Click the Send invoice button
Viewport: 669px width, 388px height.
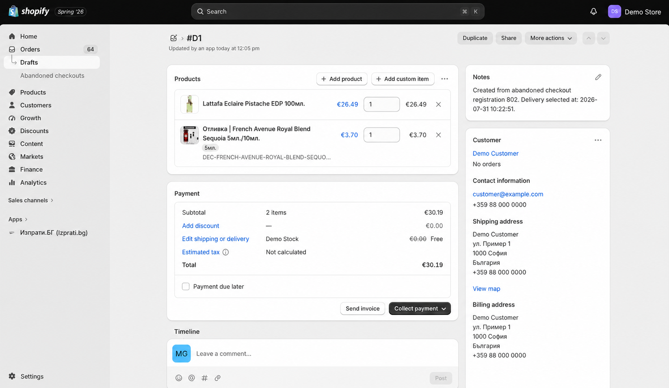tap(362, 308)
